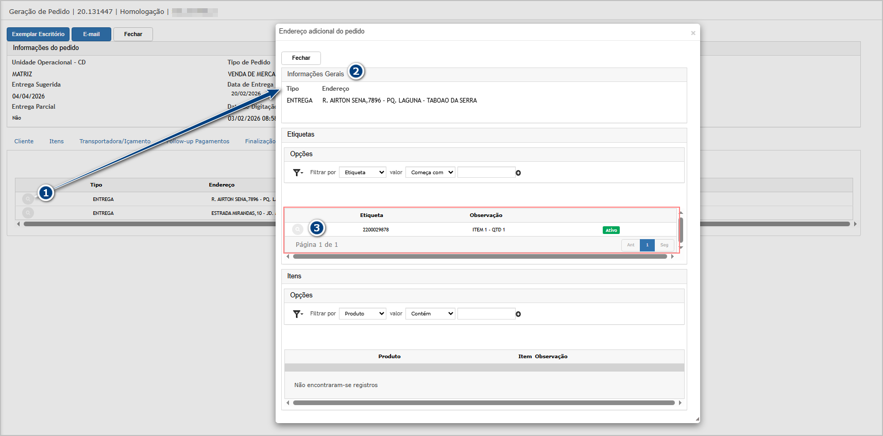883x436 pixels.
Task: Expand the Começa com condition dropdown
Action: pos(430,173)
